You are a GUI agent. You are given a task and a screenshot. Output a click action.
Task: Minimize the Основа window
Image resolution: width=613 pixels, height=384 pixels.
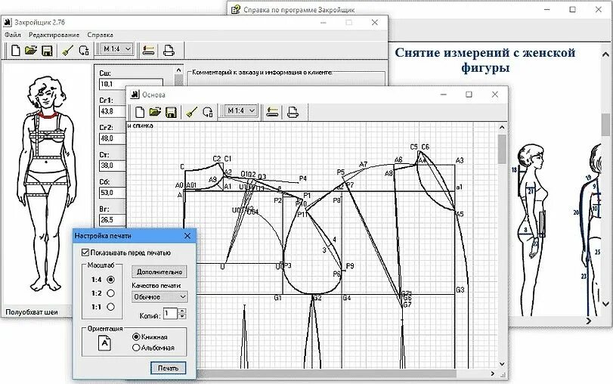pyautogui.click(x=444, y=94)
